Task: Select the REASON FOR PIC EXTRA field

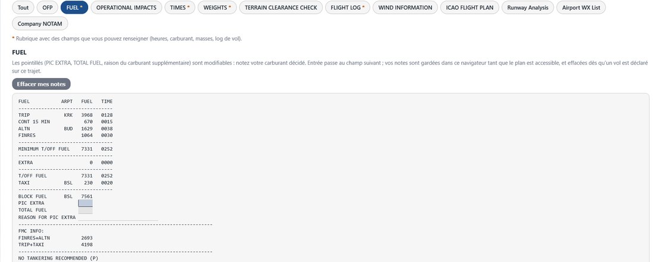Action: pos(118,217)
